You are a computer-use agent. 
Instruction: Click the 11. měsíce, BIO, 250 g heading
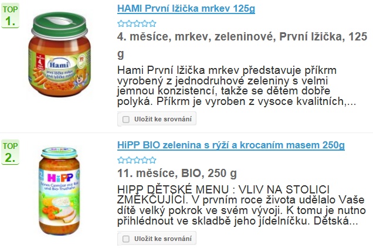pos(177,173)
